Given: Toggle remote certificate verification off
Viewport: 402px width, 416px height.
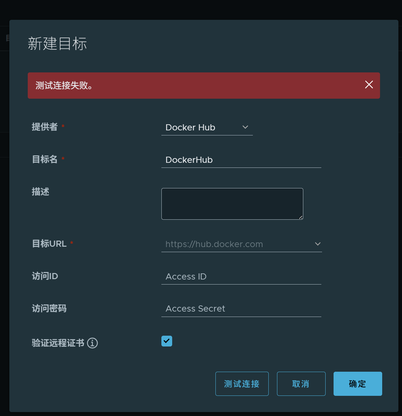Looking at the screenshot, I should 166,341.
